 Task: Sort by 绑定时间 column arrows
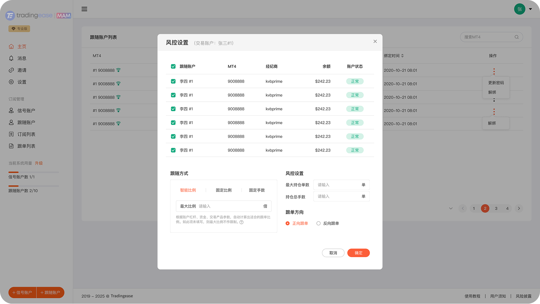click(402, 56)
